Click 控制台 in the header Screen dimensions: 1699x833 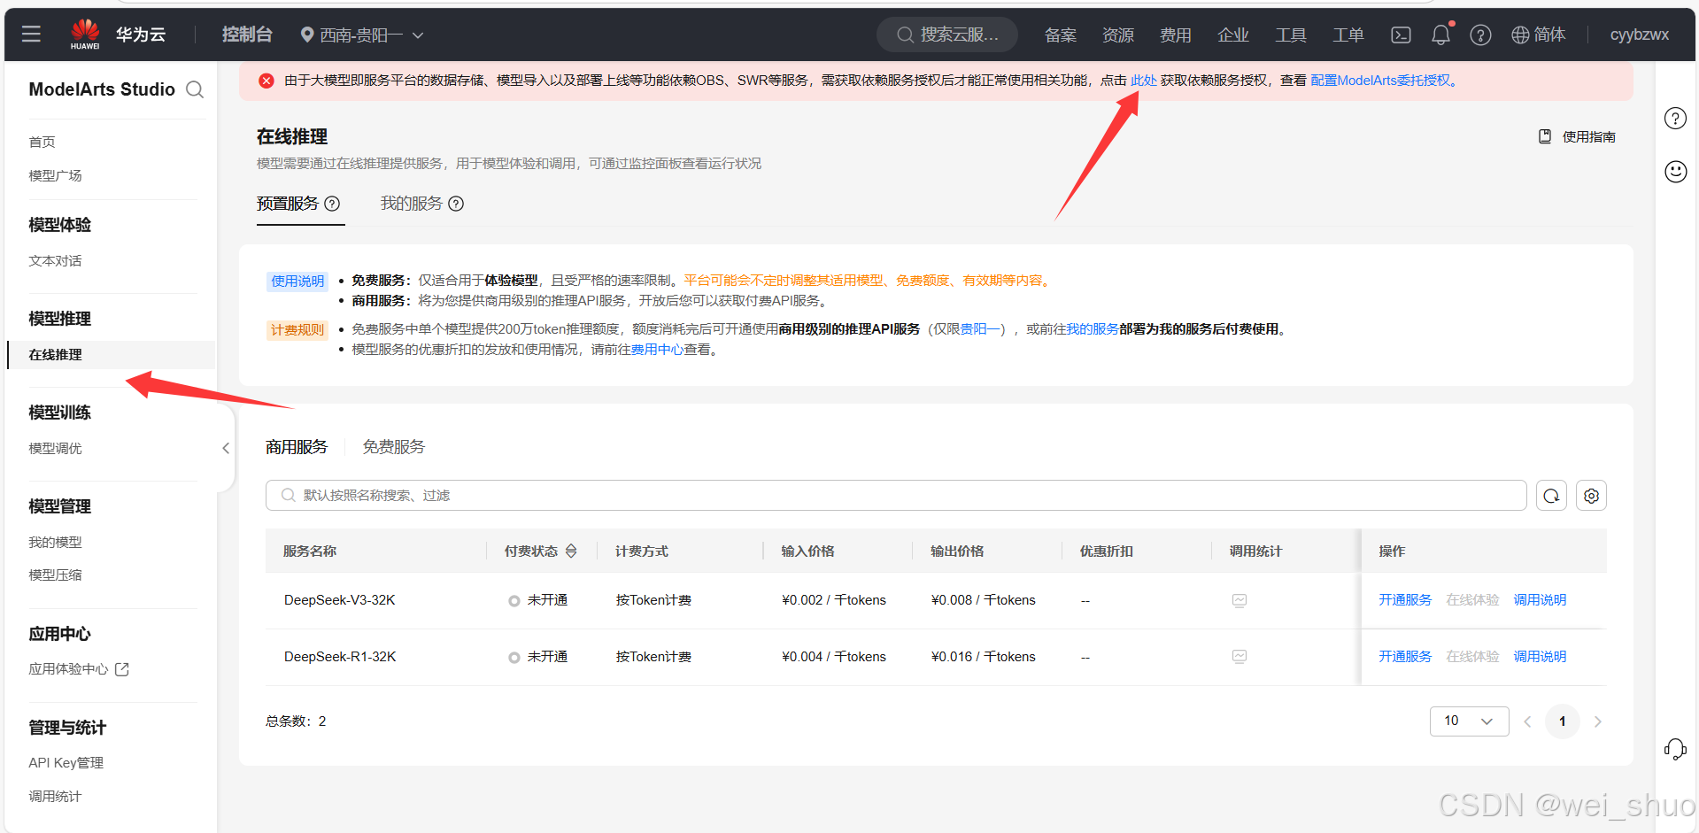[247, 35]
